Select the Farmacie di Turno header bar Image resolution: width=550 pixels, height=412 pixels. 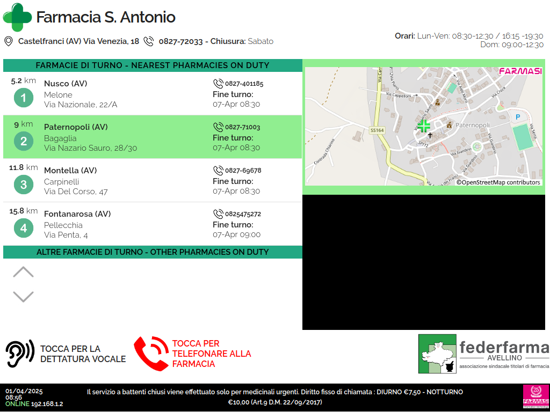pyautogui.click(x=153, y=65)
